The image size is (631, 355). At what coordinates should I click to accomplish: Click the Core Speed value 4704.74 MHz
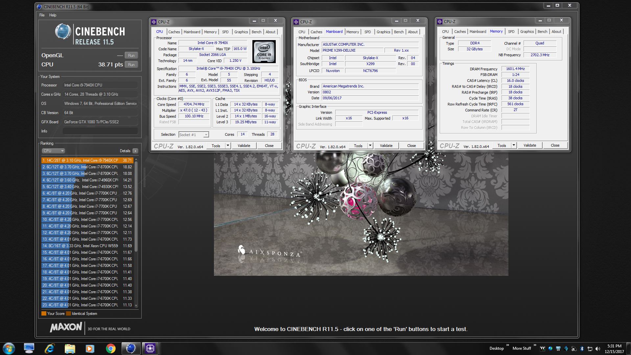coord(194,105)
